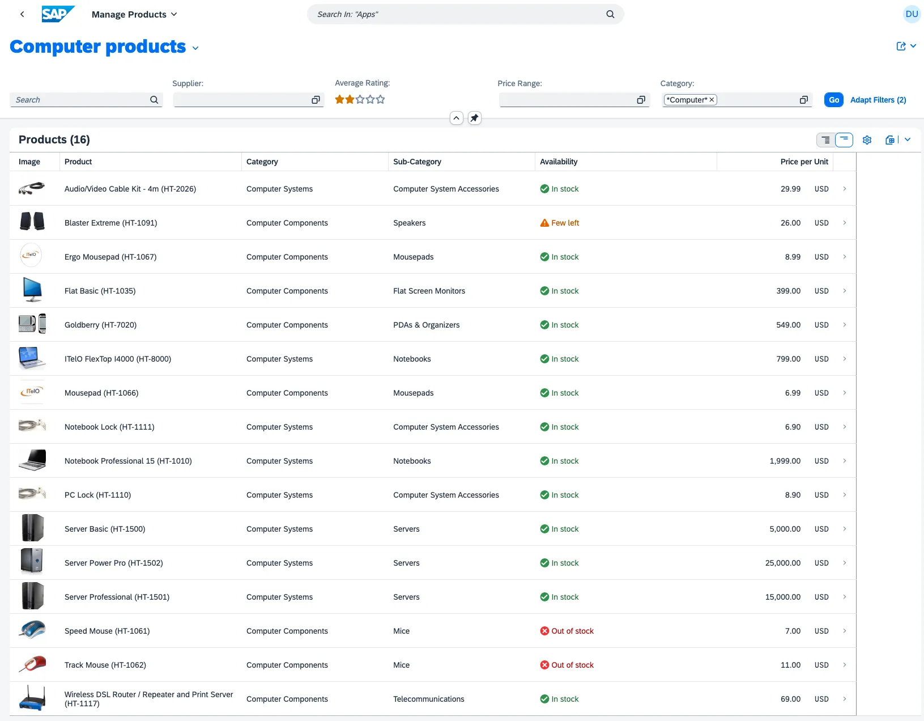Open export options dropdown arrow

point(908,140)
